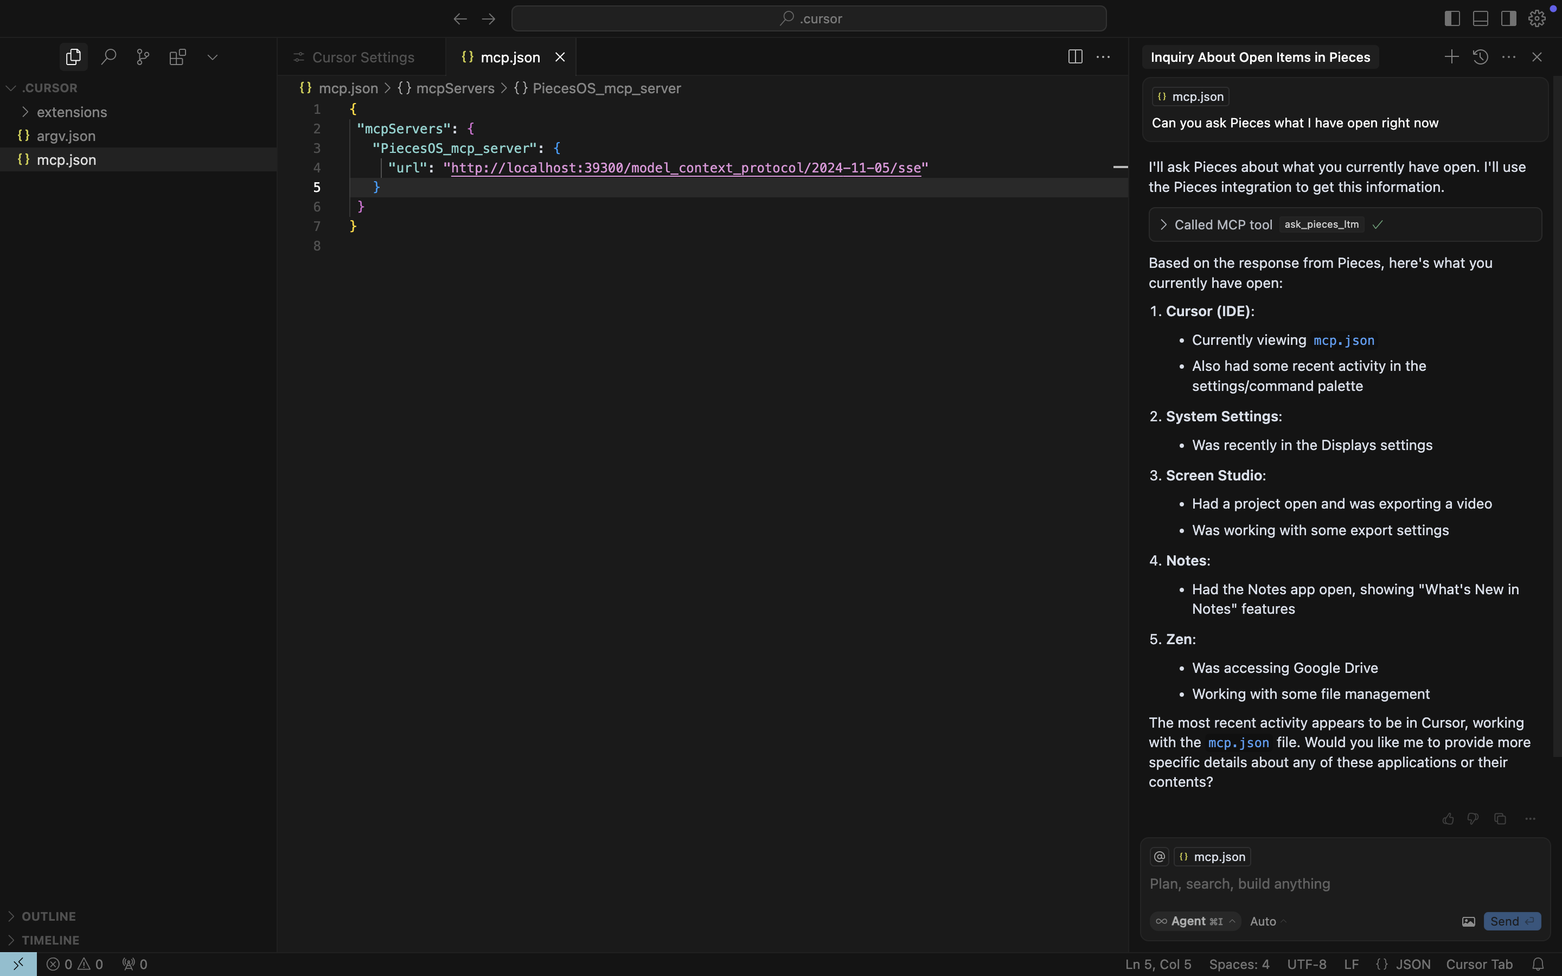1562x976 pixels.
Task: Split the editor to the right
Action: point(1076,57)
